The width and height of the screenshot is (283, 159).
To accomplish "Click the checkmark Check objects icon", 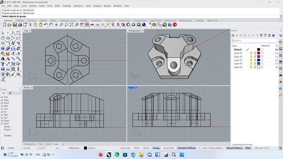I will point(13,74).
